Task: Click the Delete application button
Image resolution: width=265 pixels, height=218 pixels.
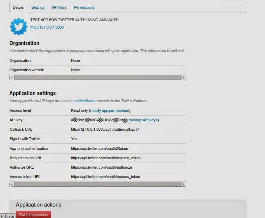Action: pyautogui.click(x=33, y=214)
